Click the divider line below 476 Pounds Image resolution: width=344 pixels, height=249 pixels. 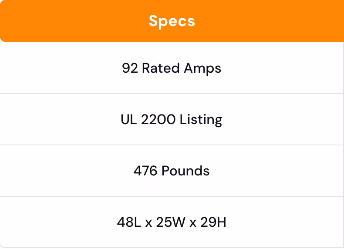[172, 196]
